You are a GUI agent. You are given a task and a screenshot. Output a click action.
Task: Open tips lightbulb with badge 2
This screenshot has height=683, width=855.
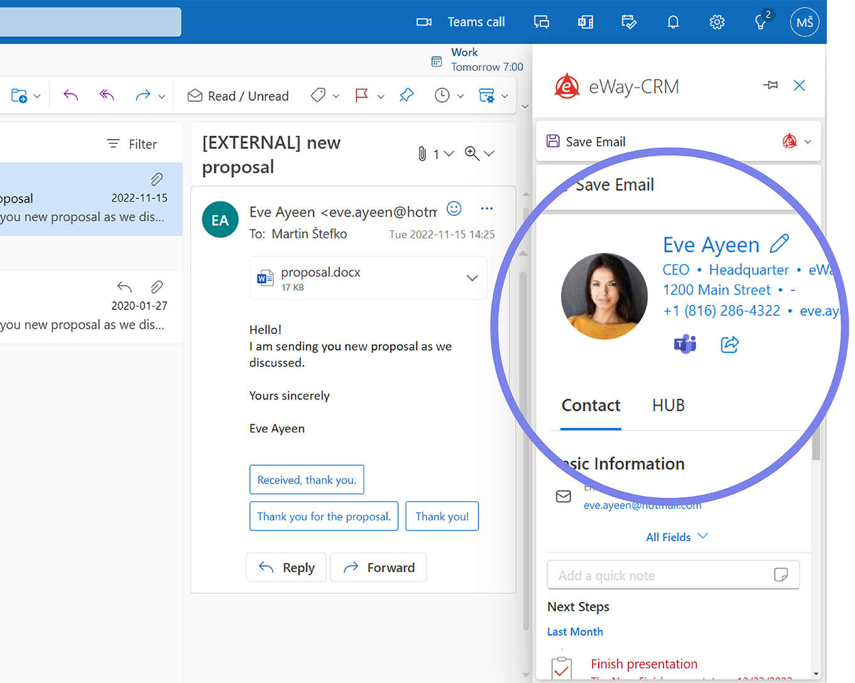(x=761, y=21)
